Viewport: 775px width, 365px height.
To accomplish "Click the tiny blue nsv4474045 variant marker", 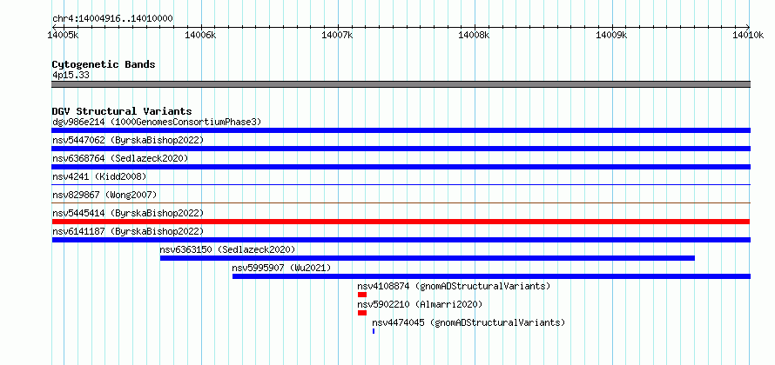I will pyautogui.click(x=374, y=331).
